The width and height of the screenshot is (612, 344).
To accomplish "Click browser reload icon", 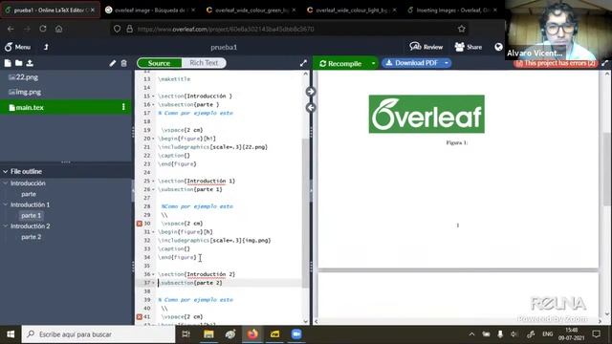I will pos(42,29).
